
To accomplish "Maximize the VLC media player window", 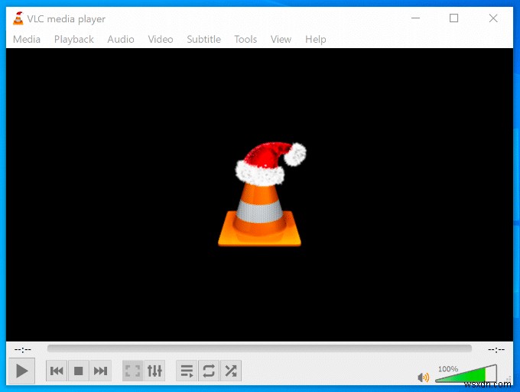I will click(x=453, y=18).
